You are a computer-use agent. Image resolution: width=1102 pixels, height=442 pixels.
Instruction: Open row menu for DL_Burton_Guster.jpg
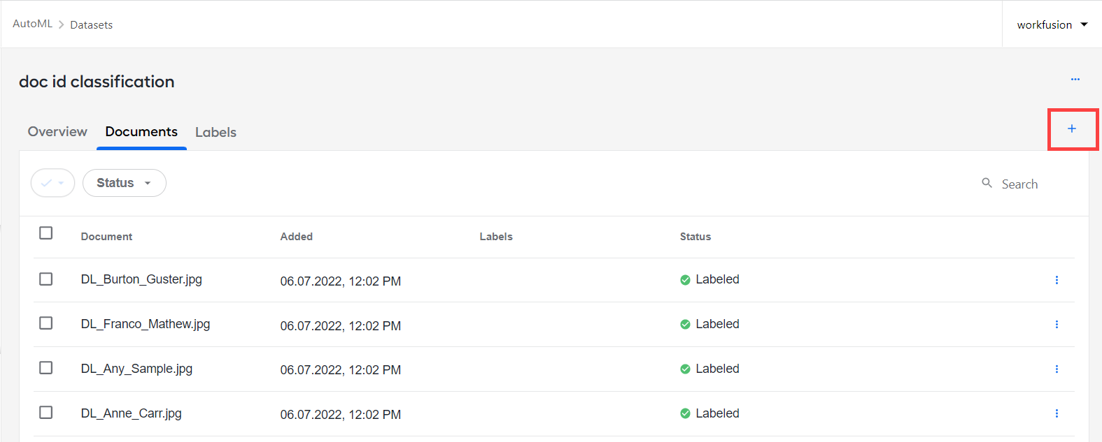pos(1057,280)
